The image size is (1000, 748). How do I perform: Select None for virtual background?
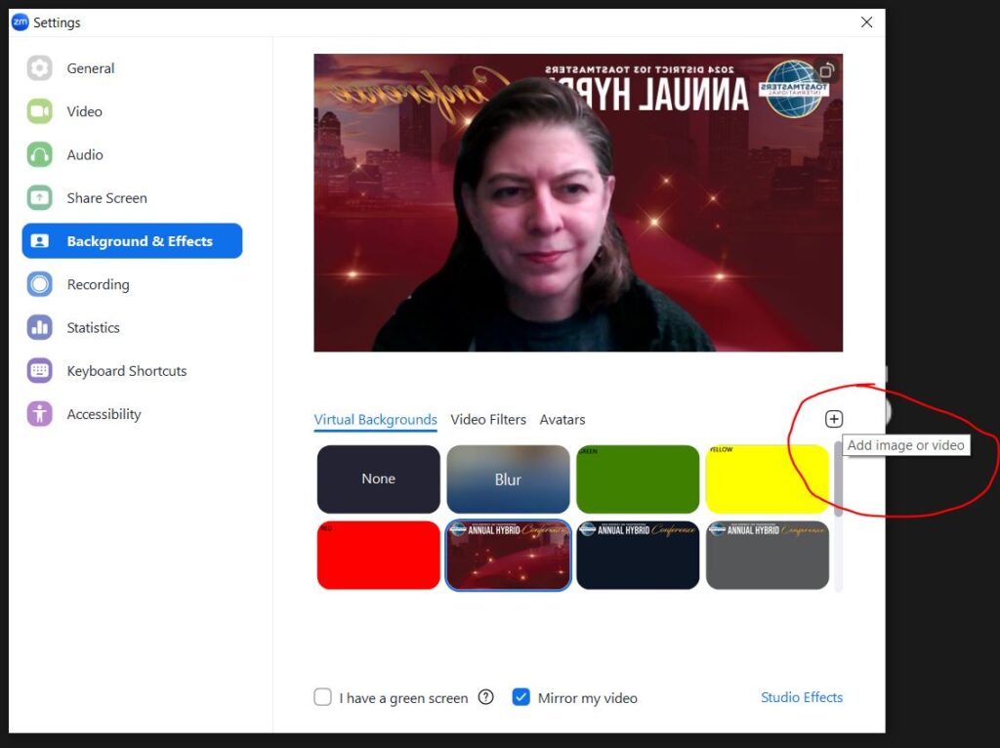tap(378, 479)
